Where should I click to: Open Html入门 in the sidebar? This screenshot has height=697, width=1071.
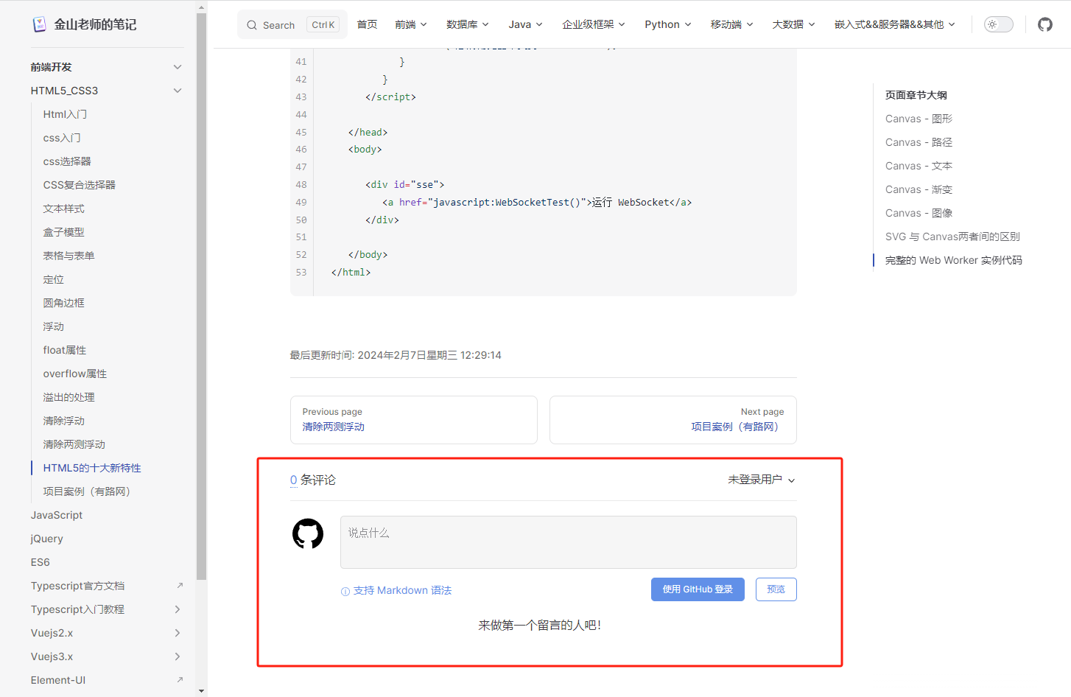pos(65,114)
